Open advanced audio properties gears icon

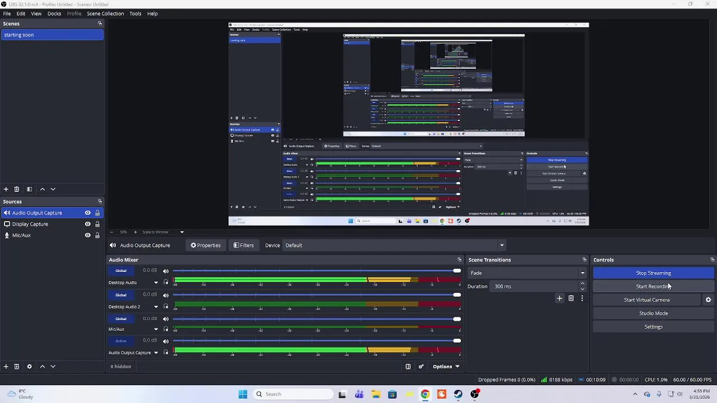click(x=421, y=367)
